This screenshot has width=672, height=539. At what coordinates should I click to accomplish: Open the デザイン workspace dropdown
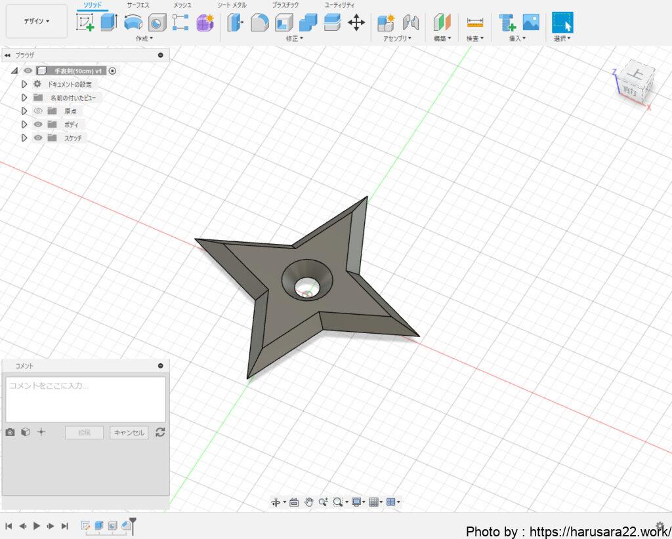tap(37, 21)
